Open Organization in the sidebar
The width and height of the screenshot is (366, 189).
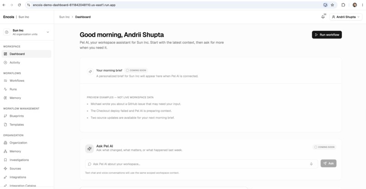[26, 143]
